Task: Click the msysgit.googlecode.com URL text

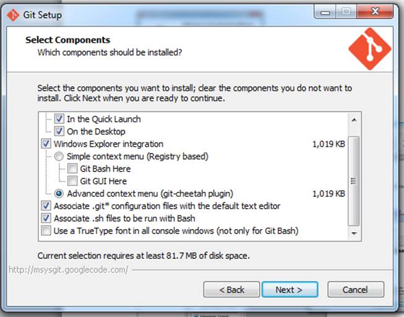Action: click(68, 269)
